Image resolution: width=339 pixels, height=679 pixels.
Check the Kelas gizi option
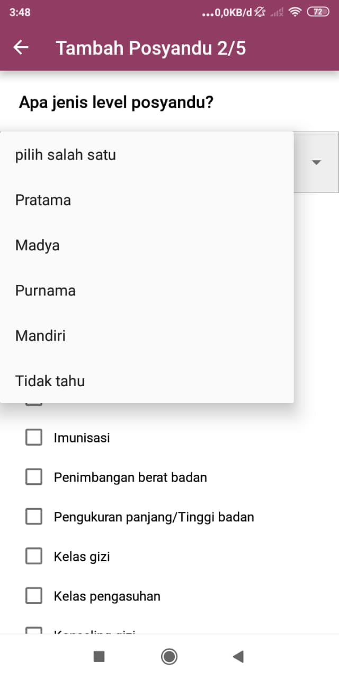(34, 556)
